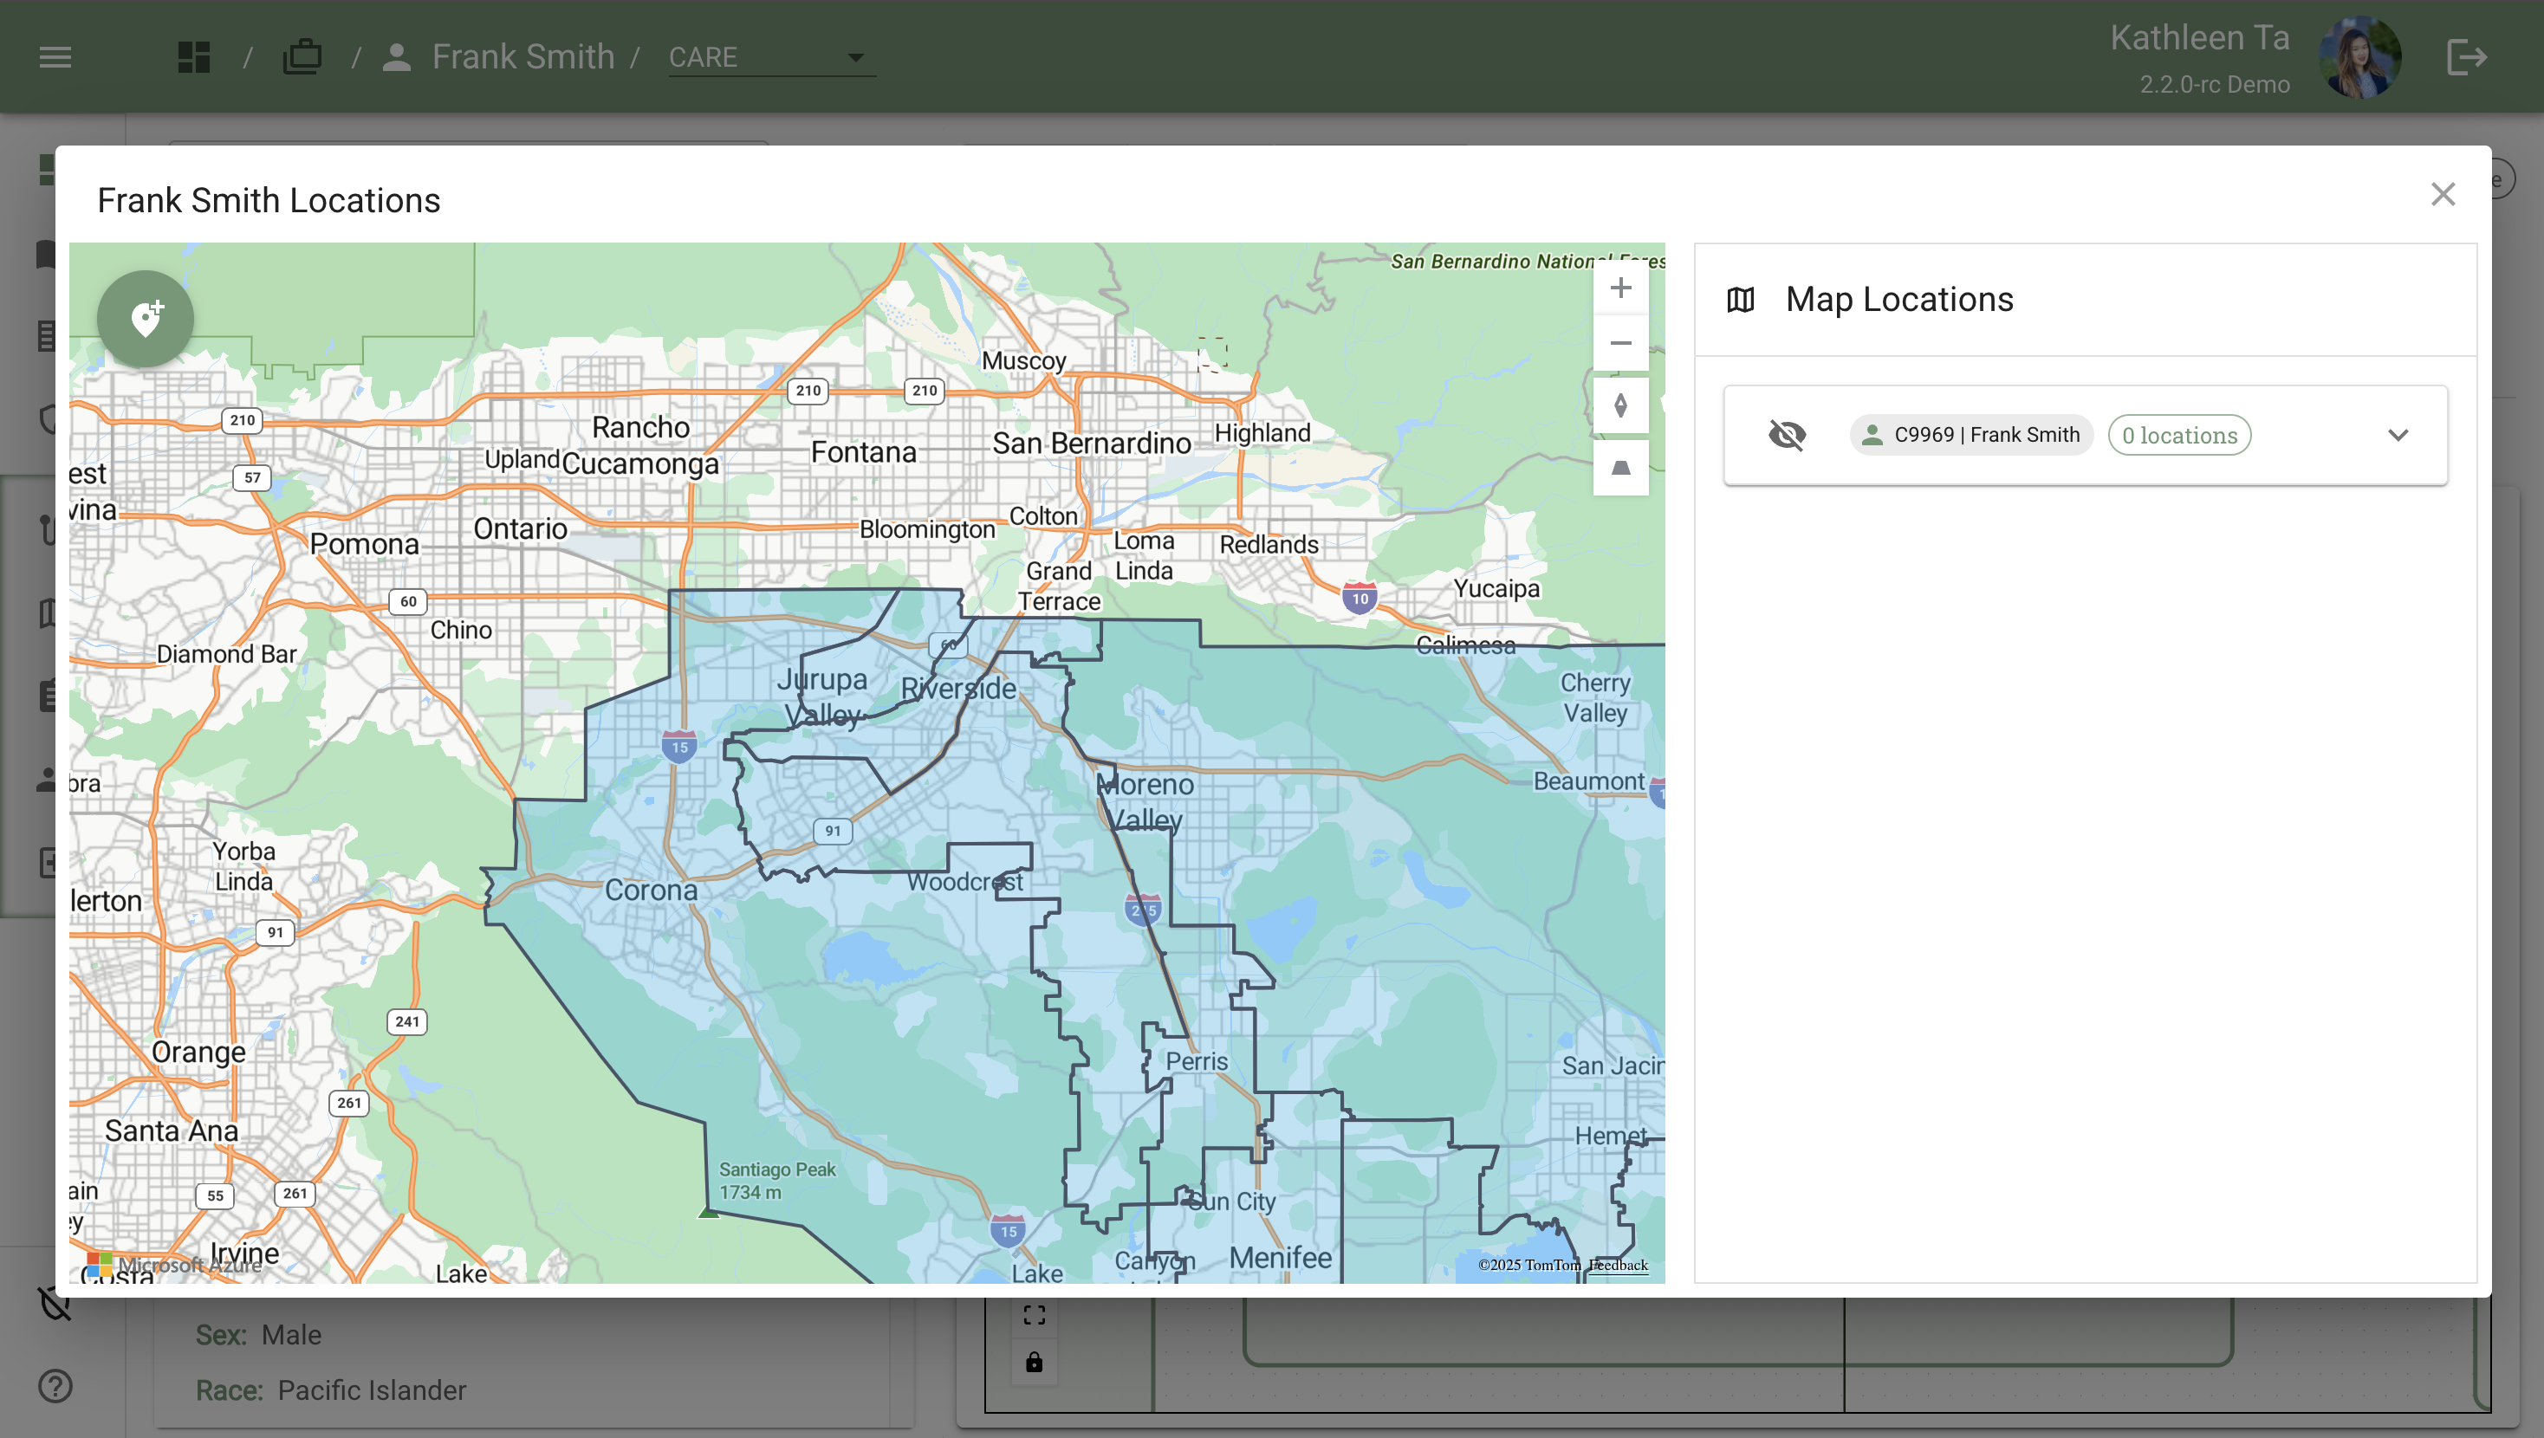This screenshot has width=2544, height=1438.
Task: Expand the C9969 Frank Smith locations row
Action: click(x=2398, y=435)
